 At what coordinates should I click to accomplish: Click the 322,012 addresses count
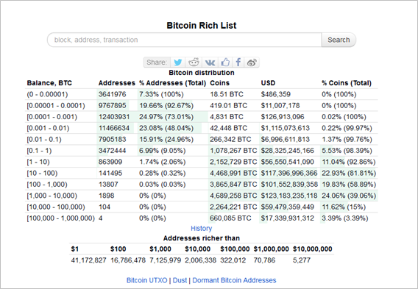[233, 260]
